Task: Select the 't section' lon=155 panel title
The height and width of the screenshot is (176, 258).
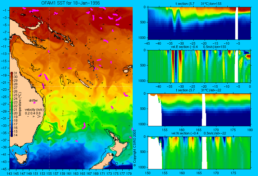Action: tap(199, 4)
